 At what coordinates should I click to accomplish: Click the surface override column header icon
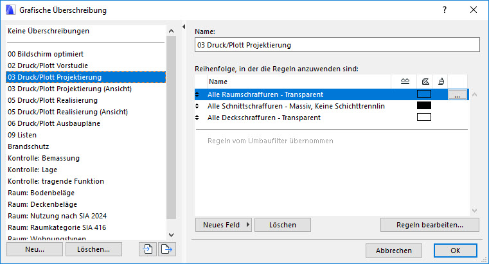point(441,82)
